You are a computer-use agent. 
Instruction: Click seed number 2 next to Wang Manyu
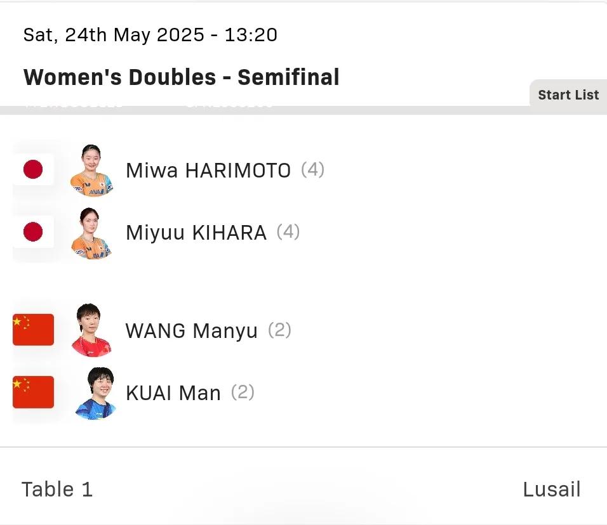279,330
